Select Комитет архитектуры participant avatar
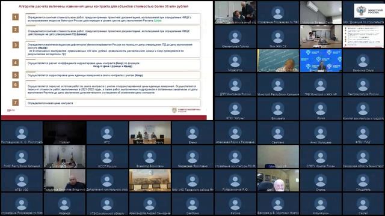Screen dimensions: 385x216 (x=363, y=109)
